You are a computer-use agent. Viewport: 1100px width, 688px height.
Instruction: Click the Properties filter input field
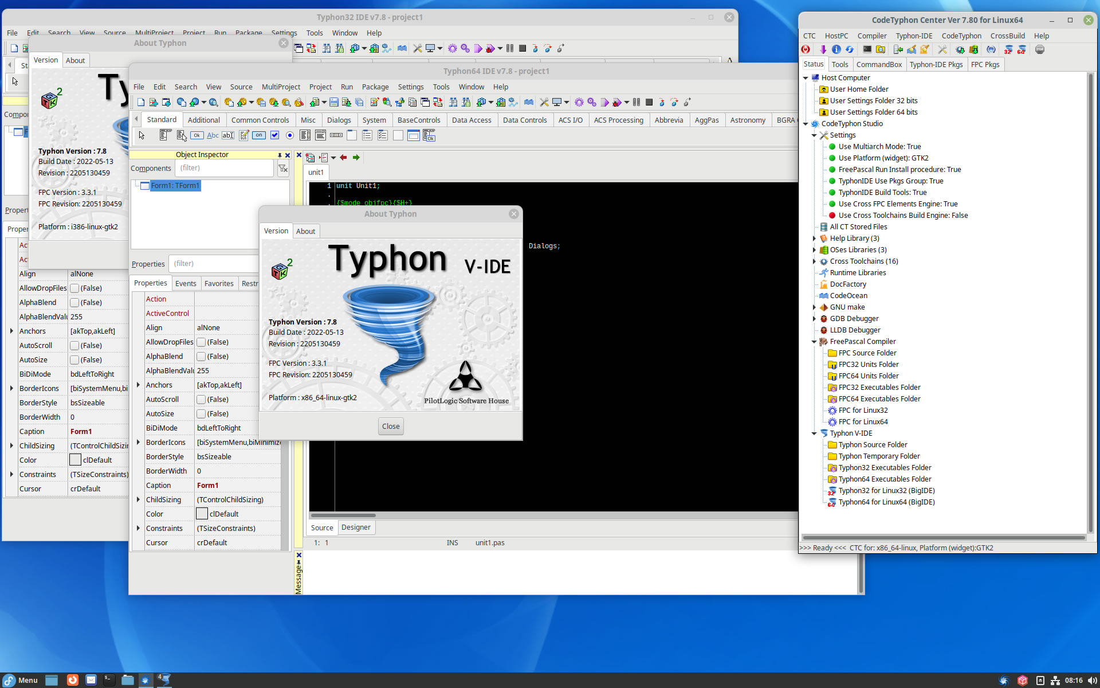[214, 264]
